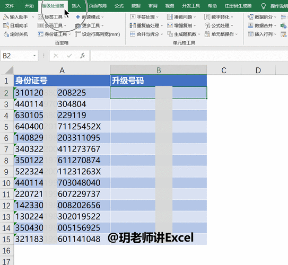Expand the 数据合并 dropdown
The width and height of the screenshot is (288, 265).
(x=275, y=25)
